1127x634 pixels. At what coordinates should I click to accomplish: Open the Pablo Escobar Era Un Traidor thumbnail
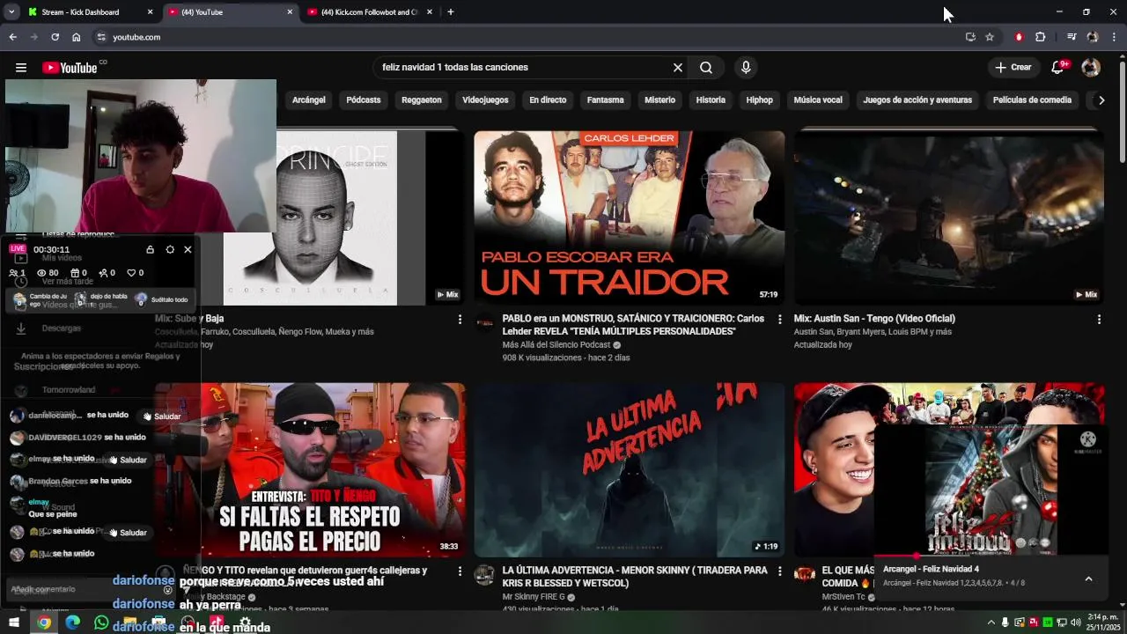pos(630,218)
